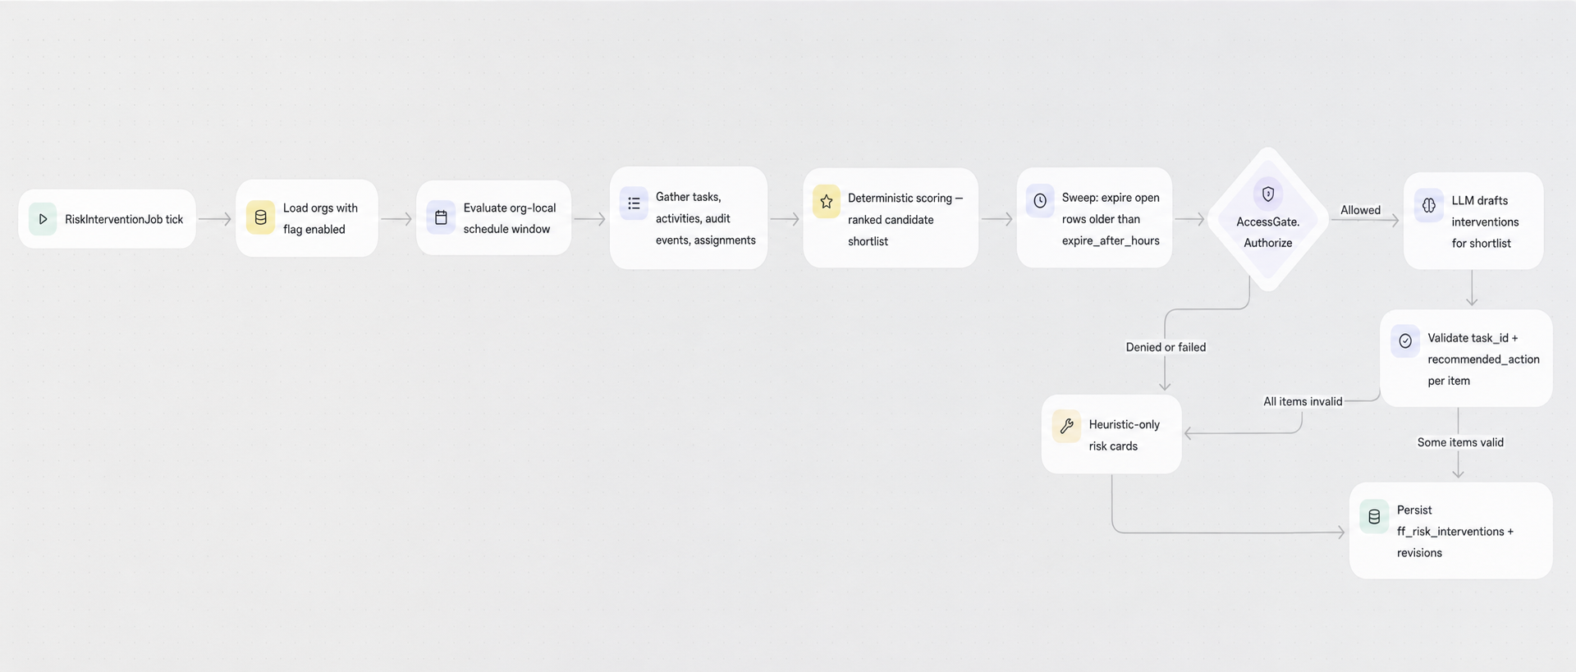
Task: Select the Persist ff_risk_interventions node text
Action: (x=1455, y=531)
